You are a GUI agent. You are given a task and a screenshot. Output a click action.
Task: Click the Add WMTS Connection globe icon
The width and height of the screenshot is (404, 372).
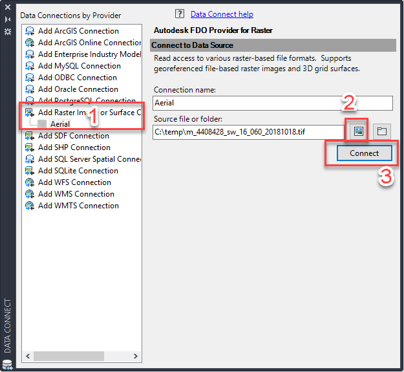click(30, 206)
